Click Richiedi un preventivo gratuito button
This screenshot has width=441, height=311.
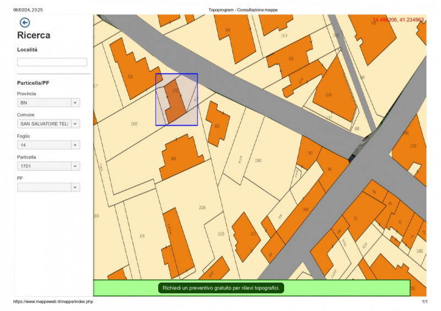point(221,288)
